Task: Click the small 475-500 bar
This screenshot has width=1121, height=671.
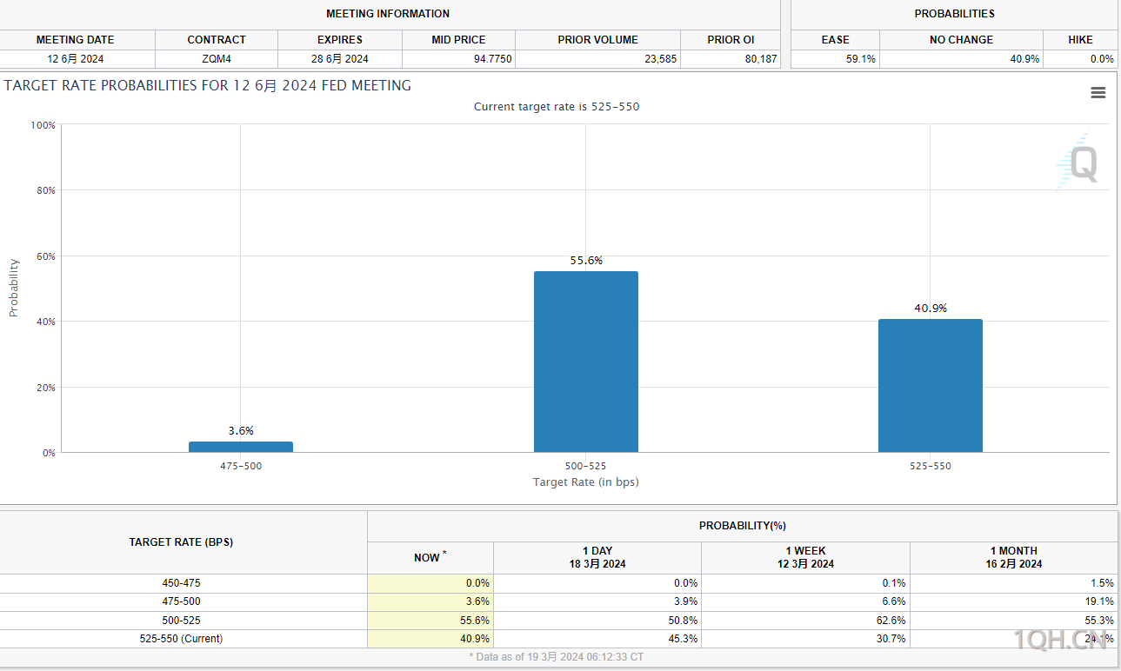Action: (x=241, y=447)
